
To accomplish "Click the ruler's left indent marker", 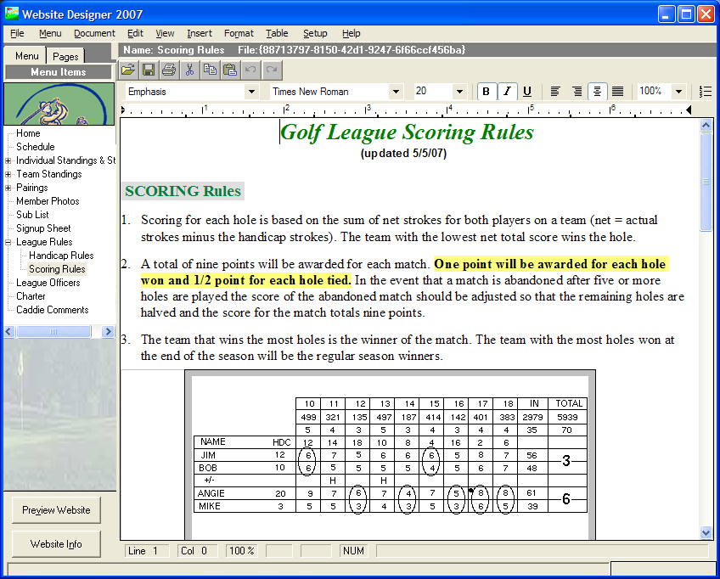I will pyautogui.click(x=123, y=110).
